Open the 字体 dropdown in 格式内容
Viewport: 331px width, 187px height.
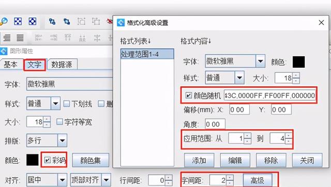(x=261, y=61)
